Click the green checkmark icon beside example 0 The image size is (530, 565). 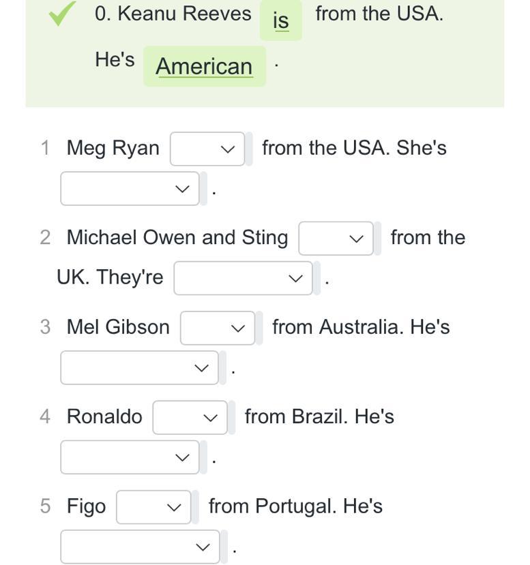[62, 14]
